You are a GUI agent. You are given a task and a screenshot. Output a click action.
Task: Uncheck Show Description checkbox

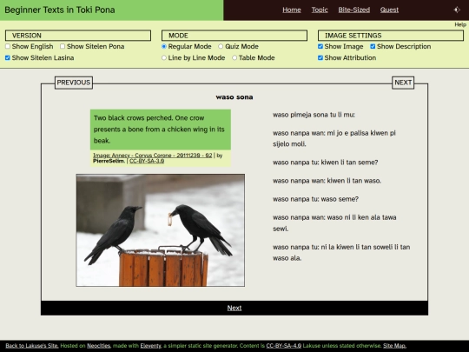tap(373, 46)
